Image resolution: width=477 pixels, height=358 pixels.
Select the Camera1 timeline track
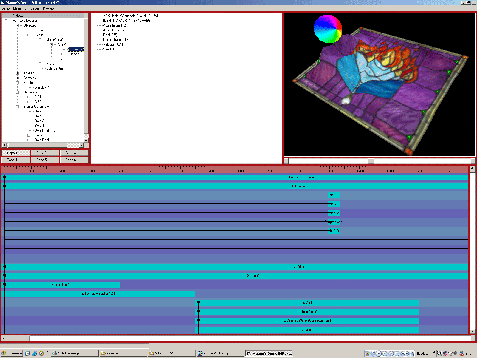(235, 186)
